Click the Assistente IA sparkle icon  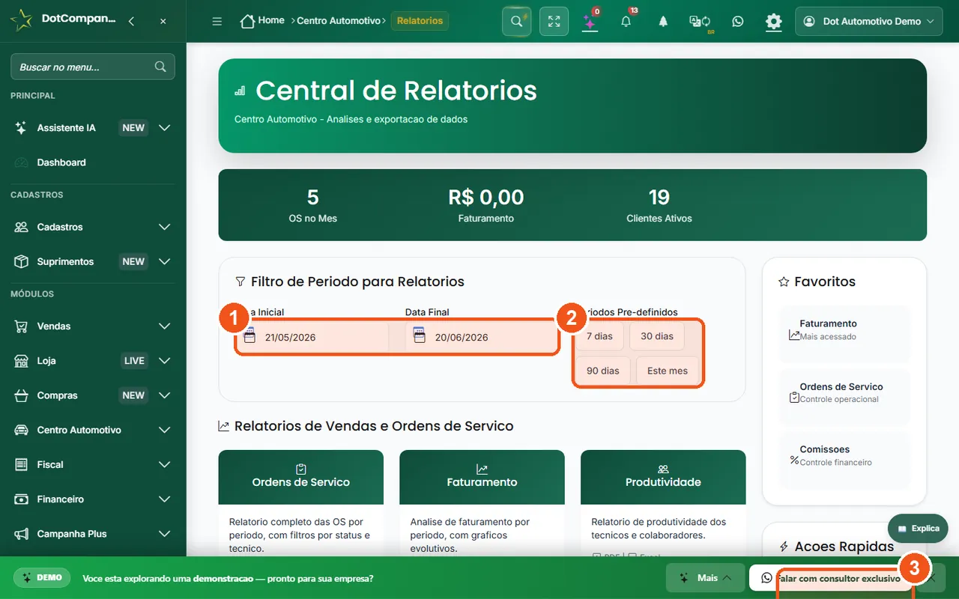click(22, 128)
